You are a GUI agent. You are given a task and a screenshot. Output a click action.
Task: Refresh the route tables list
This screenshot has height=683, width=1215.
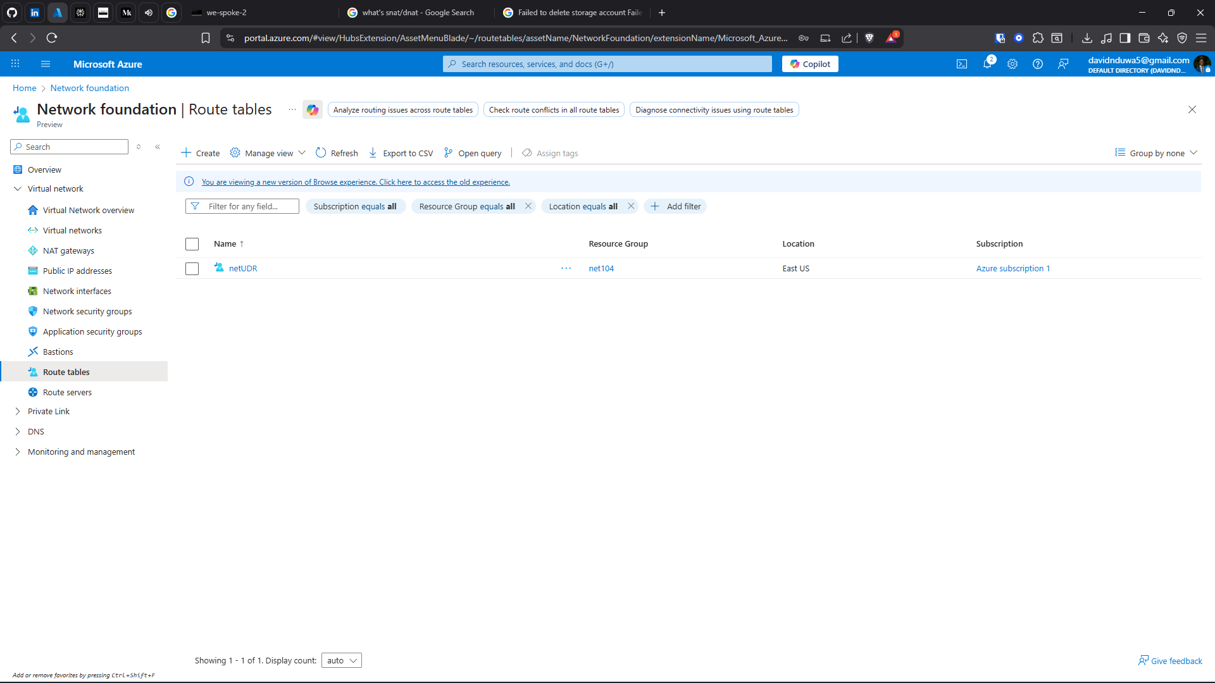coord(337,153)
